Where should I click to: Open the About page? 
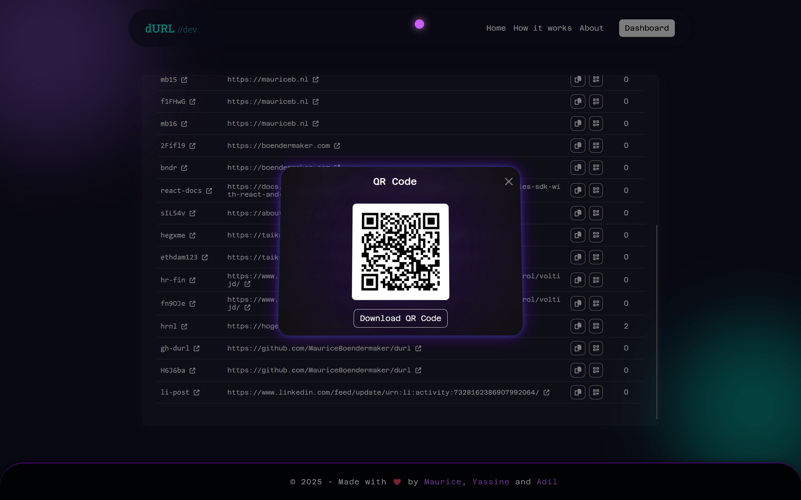[592, 28]
